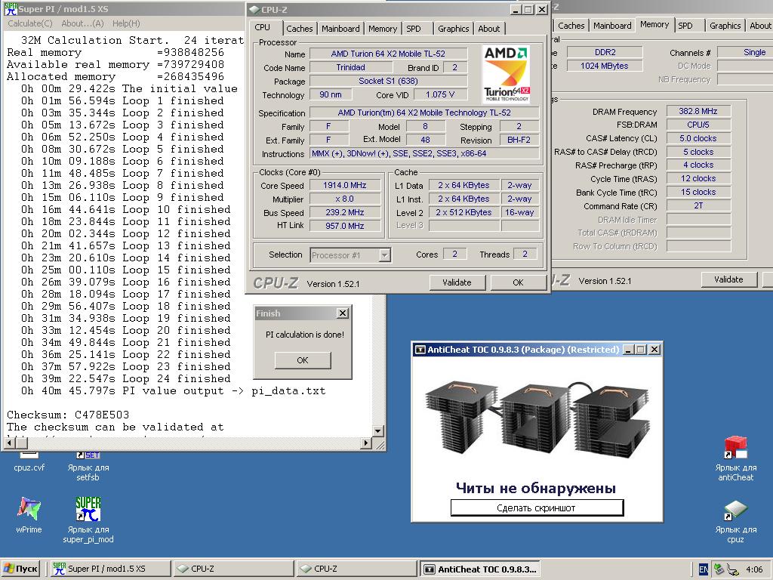Click the Core Speed 1914.0 MHz value
The height and width of the screenshot is (580, 773).
(344, 186)
